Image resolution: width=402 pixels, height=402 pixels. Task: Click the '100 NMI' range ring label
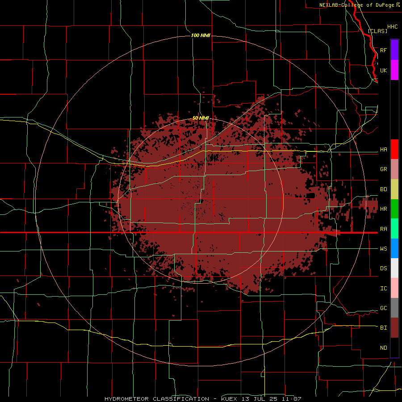pos(201,35)
